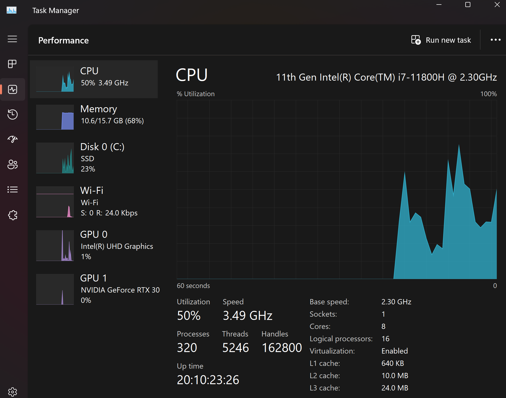Click the Run new task button
Image resolution: width=506 pixels, height=398 pixels.
point(441,40)
